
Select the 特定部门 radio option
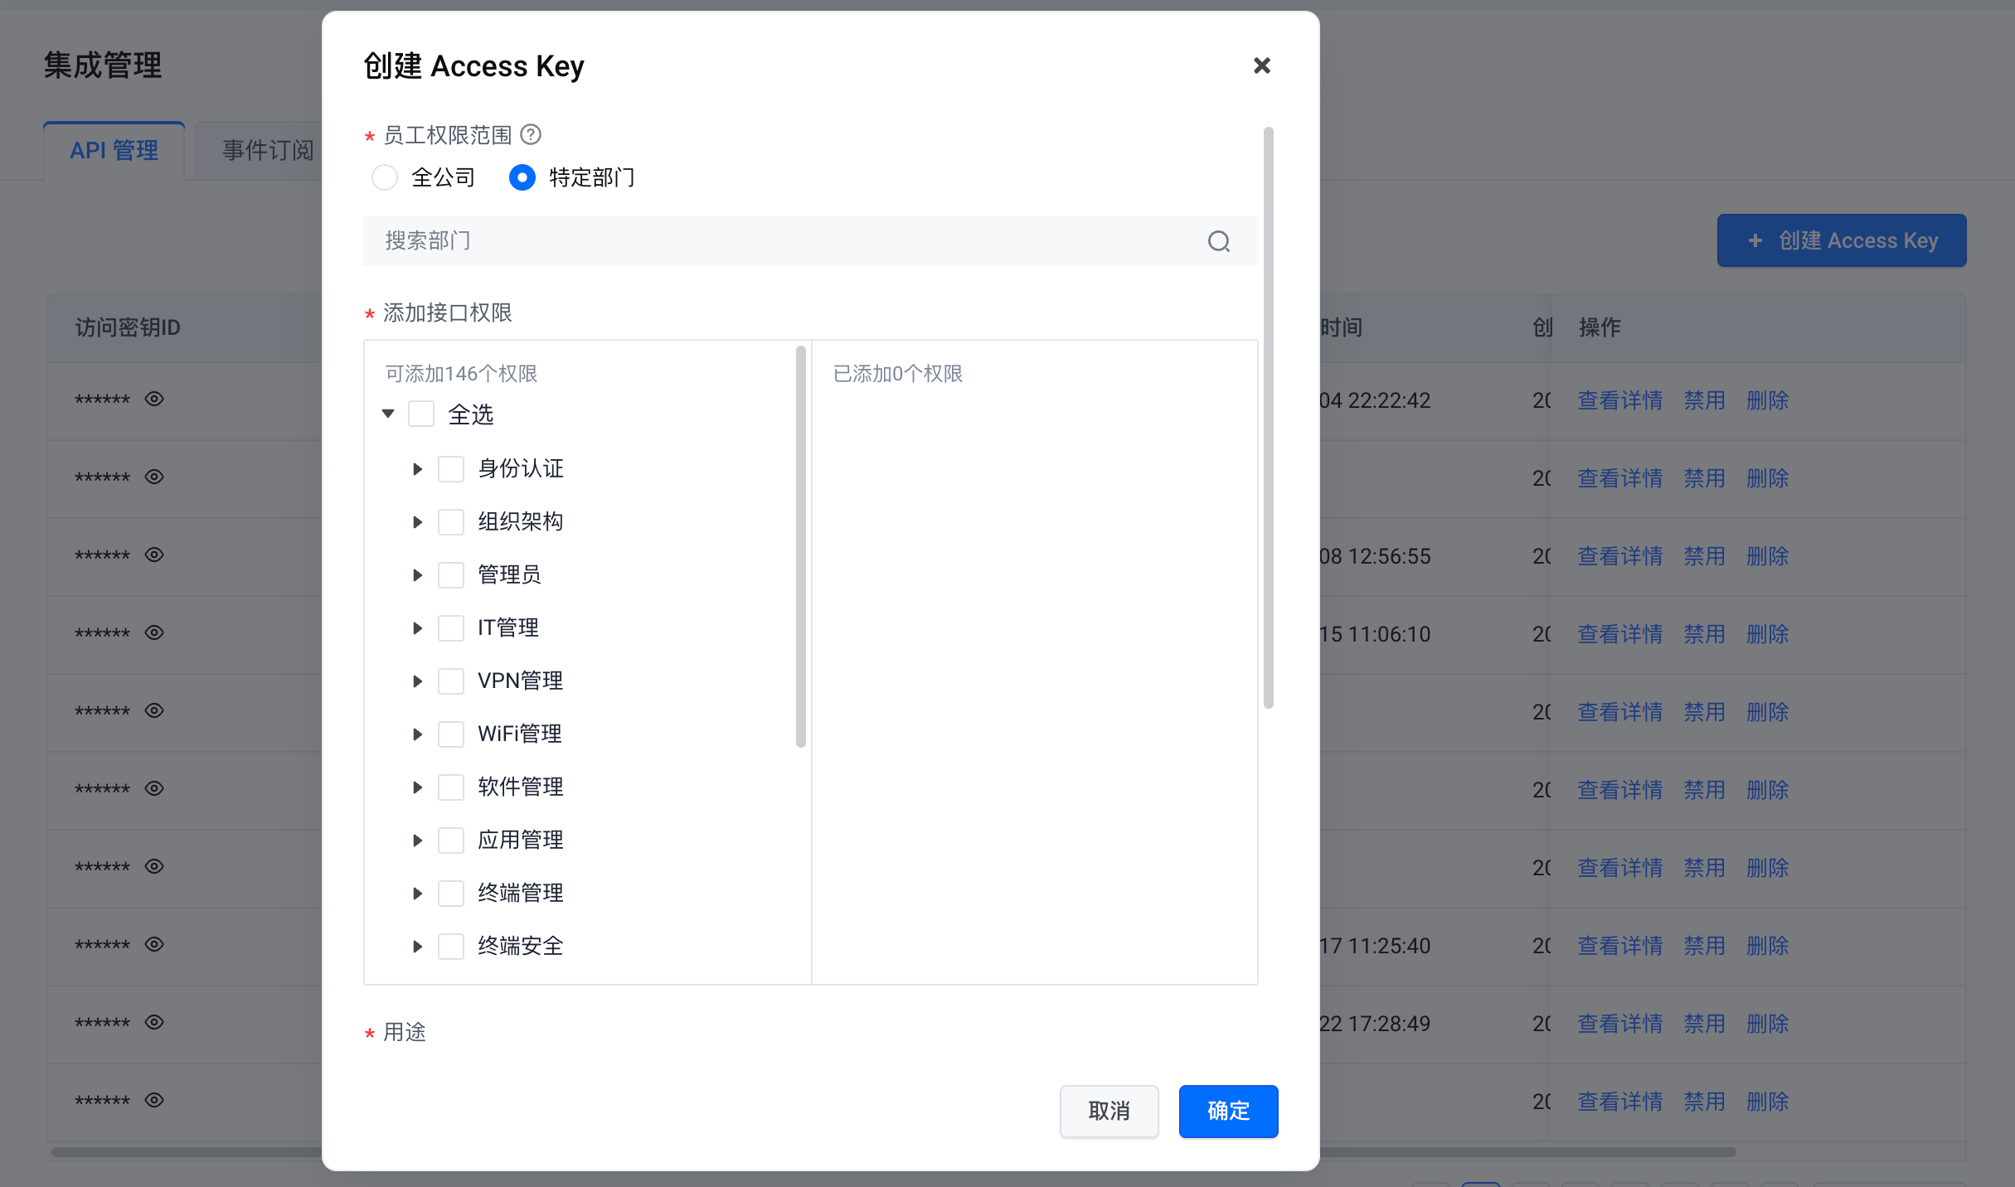522,177
